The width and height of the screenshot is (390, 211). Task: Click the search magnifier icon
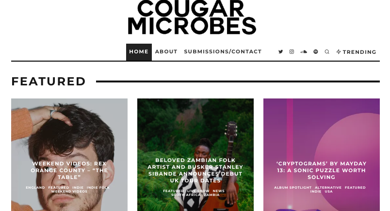click(x=327, y=52)
